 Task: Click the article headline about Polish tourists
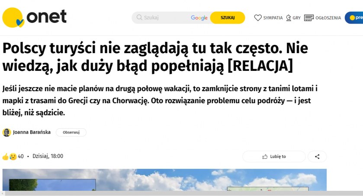(x=155, y=57)
